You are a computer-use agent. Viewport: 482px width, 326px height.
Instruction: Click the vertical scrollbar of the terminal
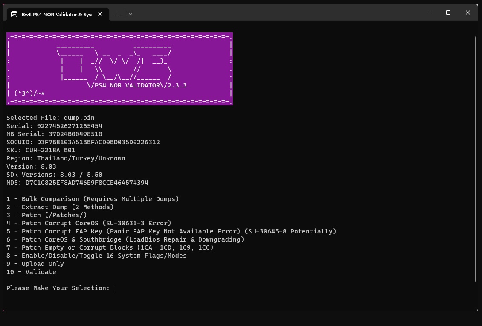click(x=475, y=159)
